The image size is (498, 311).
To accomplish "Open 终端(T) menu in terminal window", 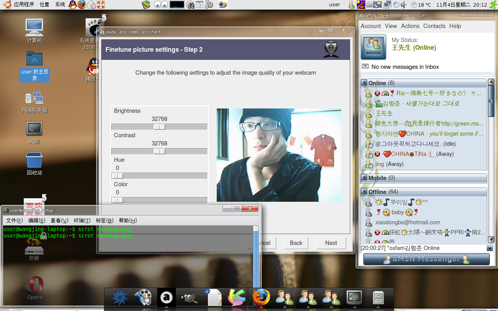I will [82, 220].
